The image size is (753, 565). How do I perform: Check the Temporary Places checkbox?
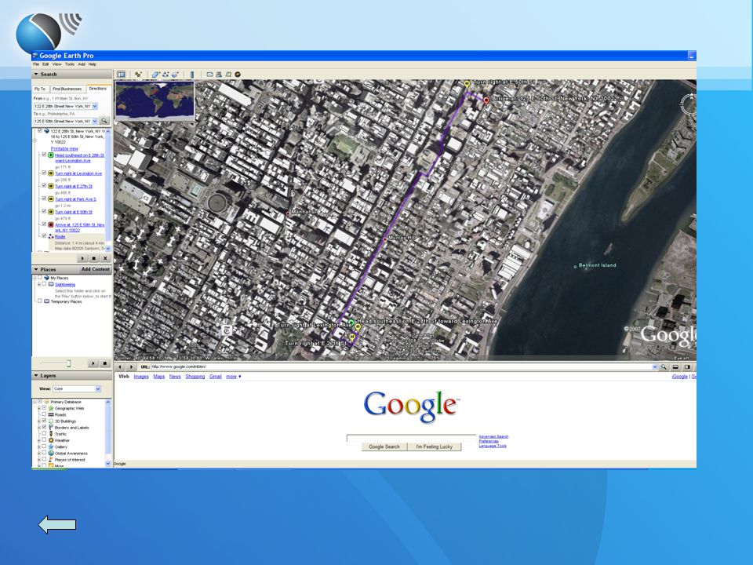[40, 301]
